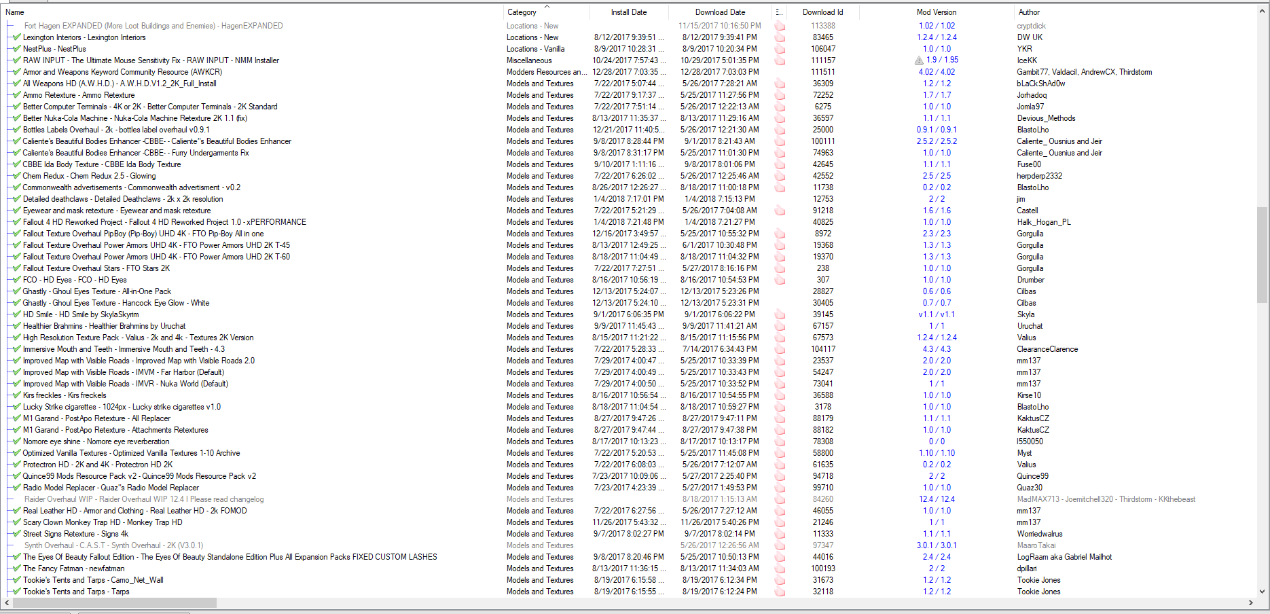Click the Download Date column header
The width and height of the screenshot is (1270, 614).
[x=720, y=12]
